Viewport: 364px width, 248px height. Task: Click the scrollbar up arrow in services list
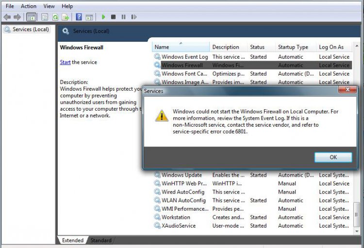(357, 46)
